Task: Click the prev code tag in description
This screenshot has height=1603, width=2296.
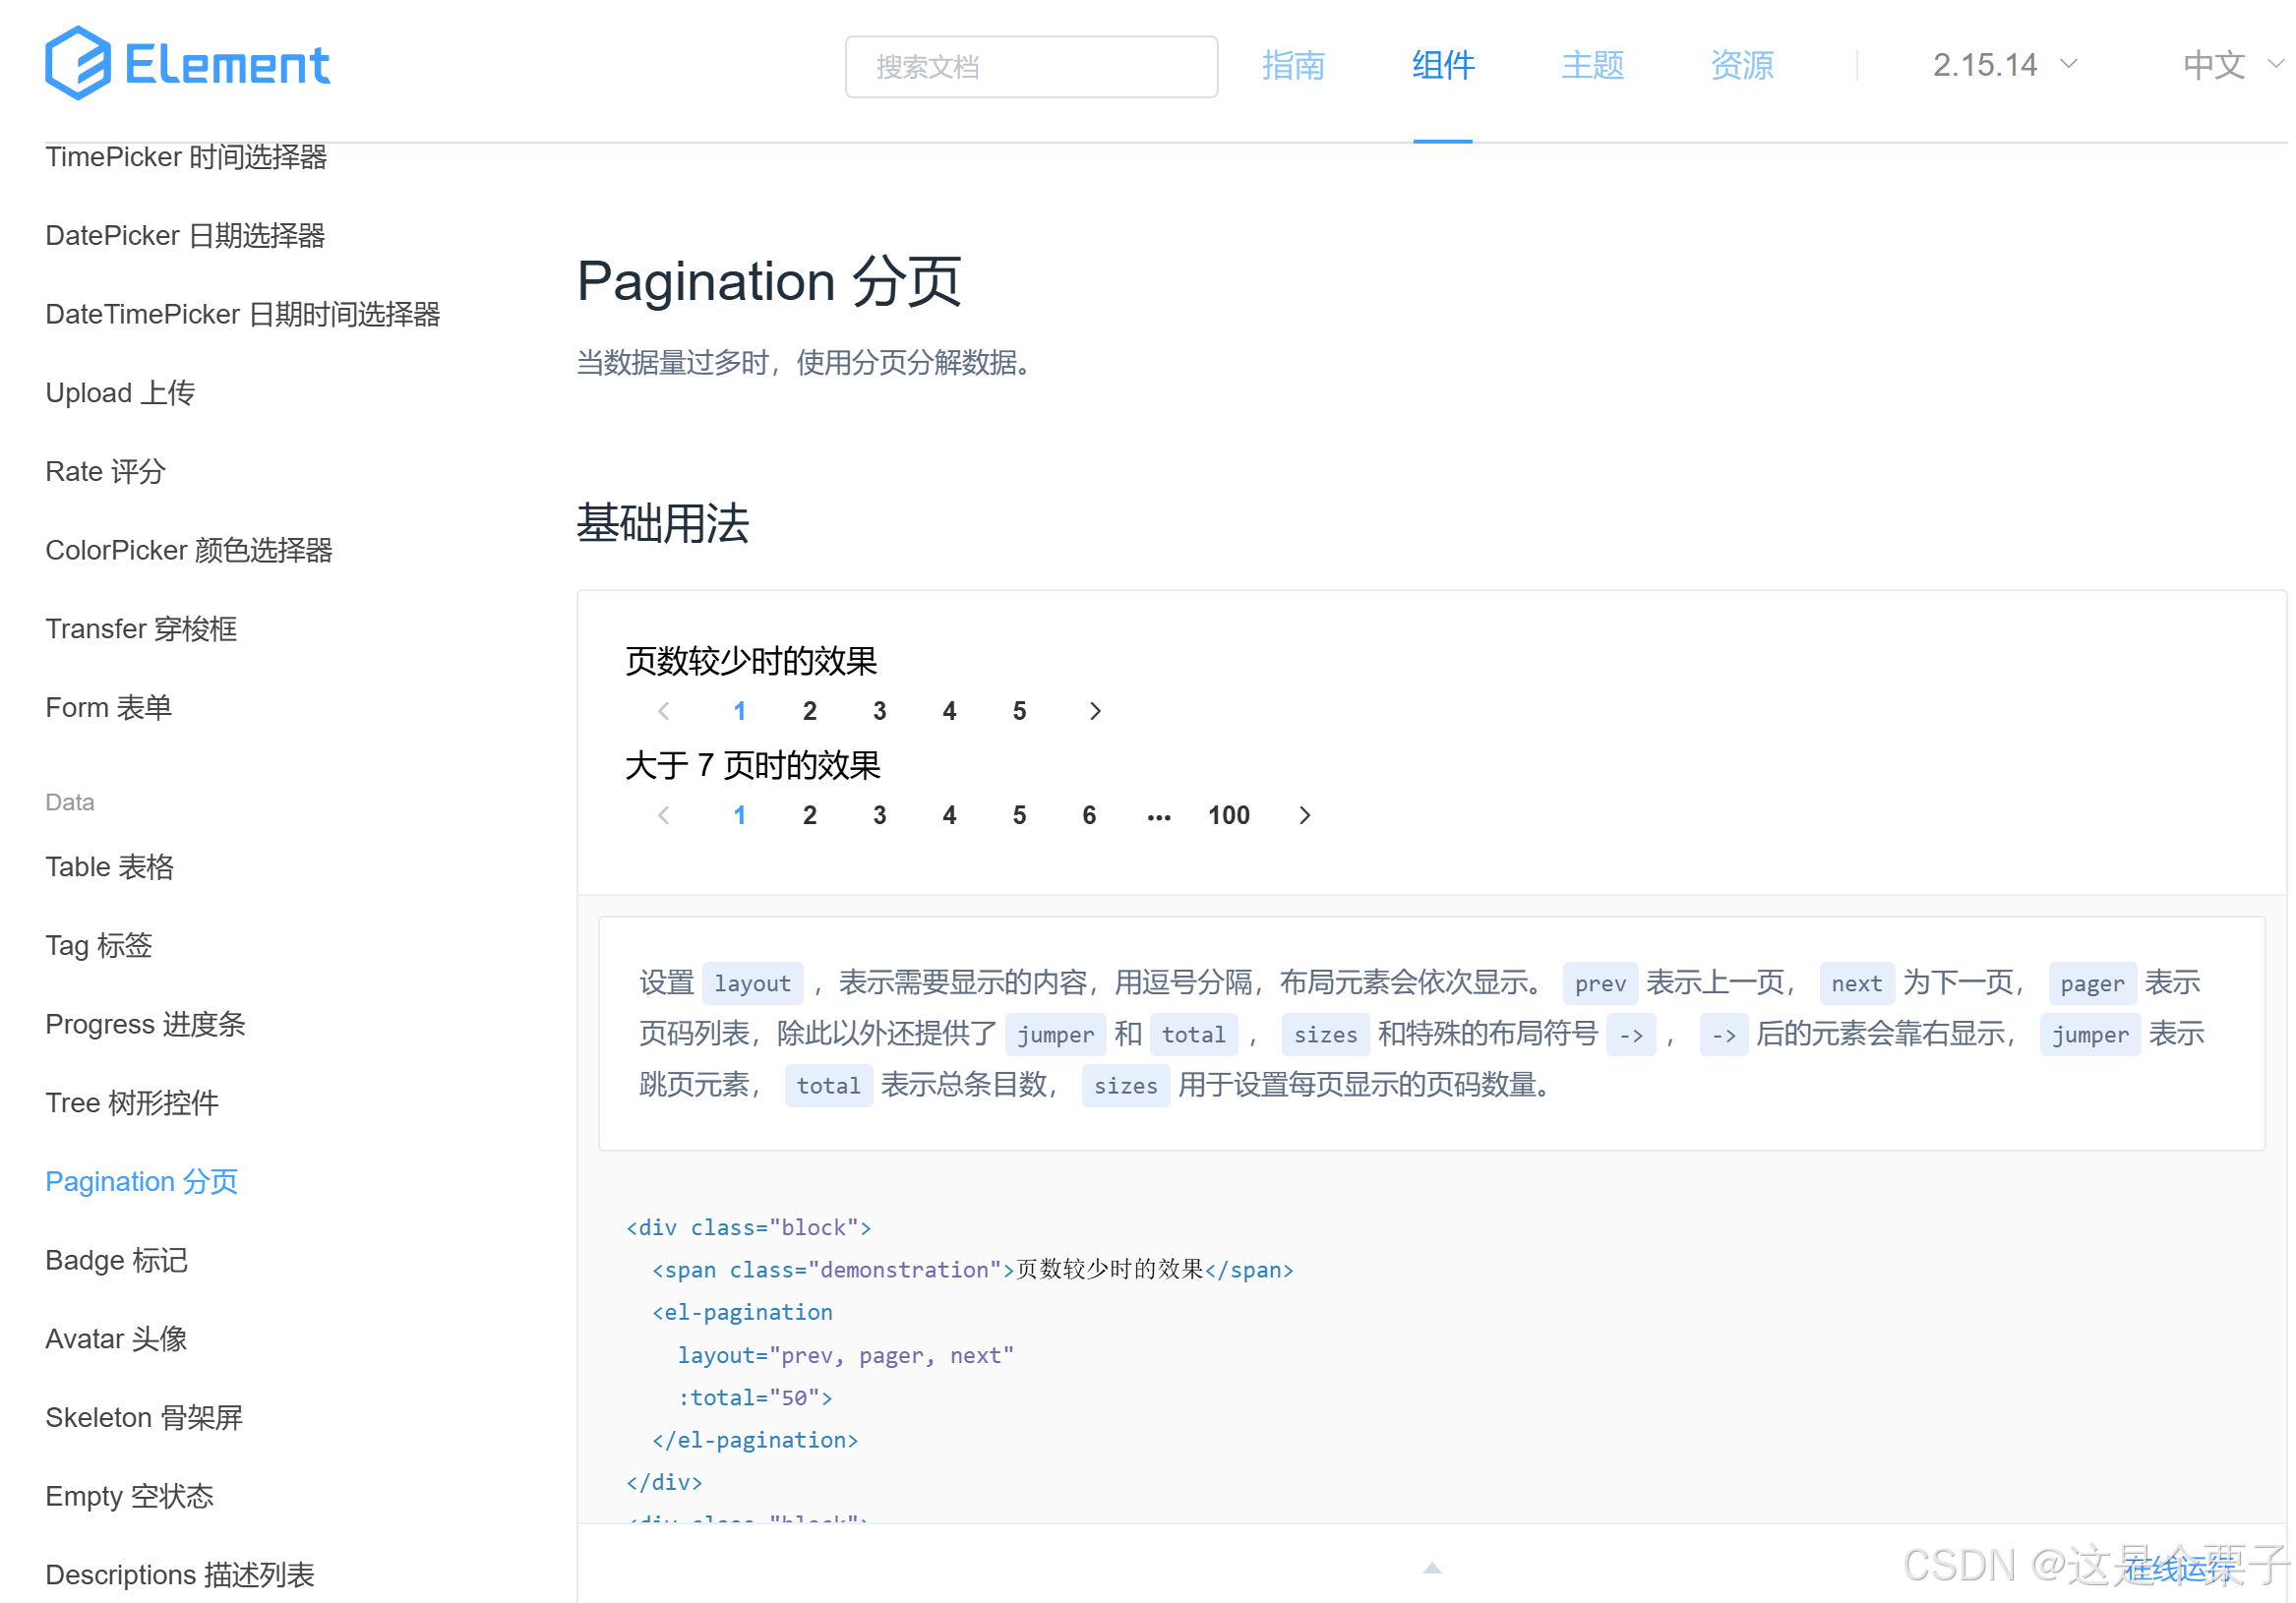Action: pos(1600,984)
